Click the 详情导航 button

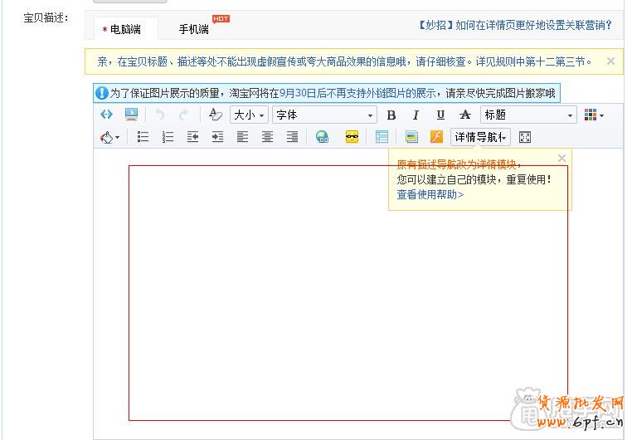(x=480, y=137)
